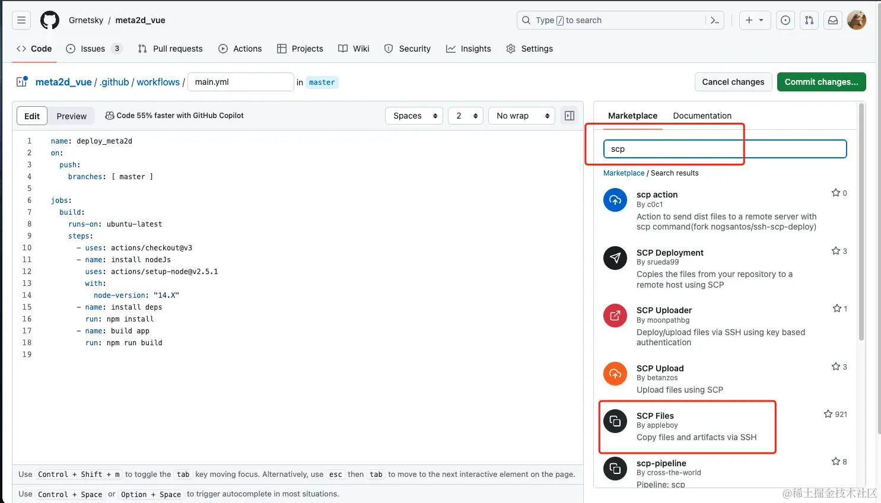This screenshot has width=881, height=503.
Task: Open the create new plus menu
Action: 755,20
